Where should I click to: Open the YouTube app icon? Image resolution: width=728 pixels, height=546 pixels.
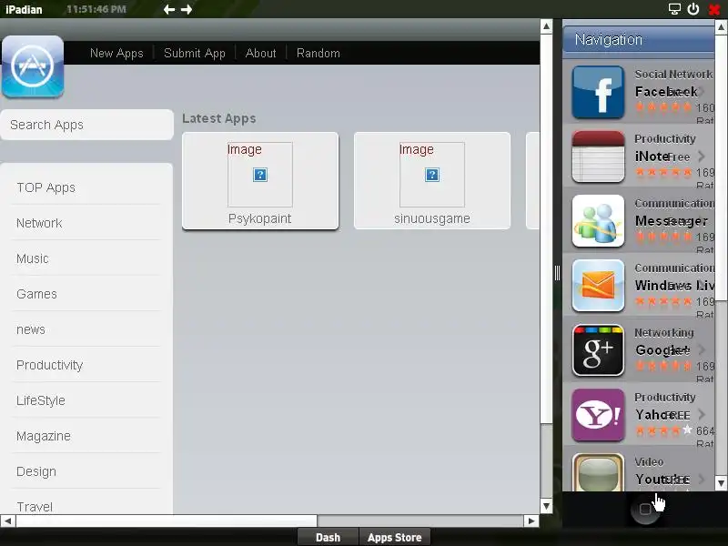(598, 472)
